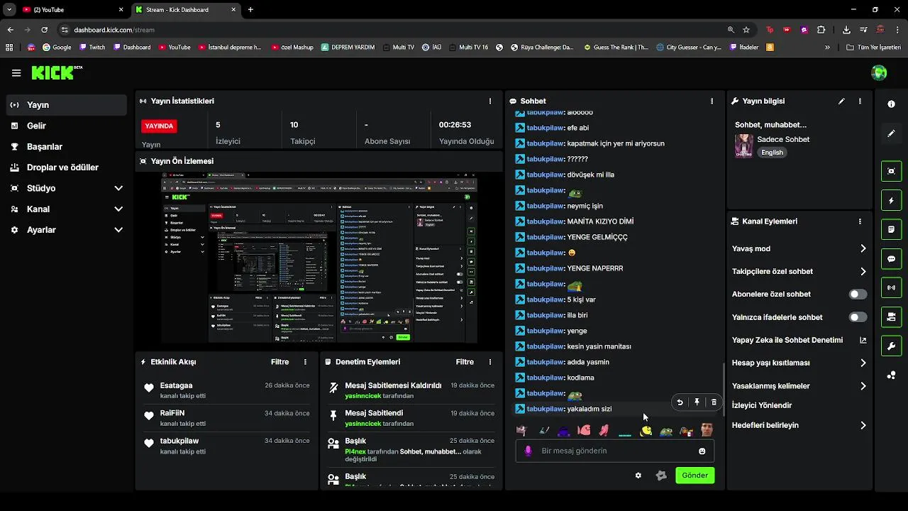Viewport: 908px width, 511px height.
Task: Open the Kanal Eylemleri three-dot menu
Action: click(860, 221)
